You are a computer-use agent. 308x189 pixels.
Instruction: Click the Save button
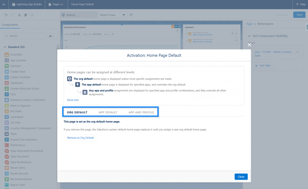point(299,15)
